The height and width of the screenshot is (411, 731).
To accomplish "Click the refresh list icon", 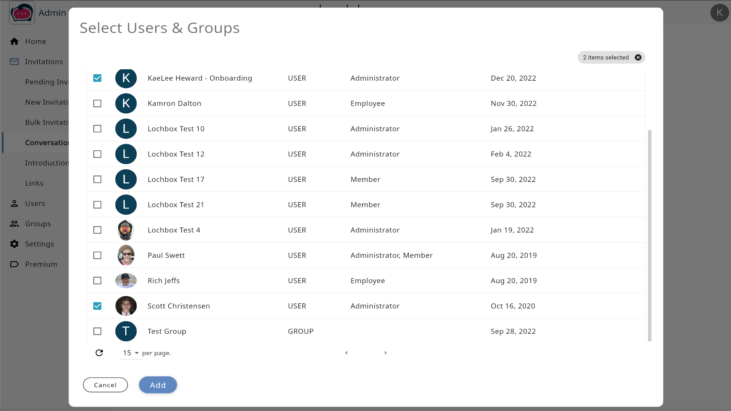I will pyautogui.click(x=99, y=353).
